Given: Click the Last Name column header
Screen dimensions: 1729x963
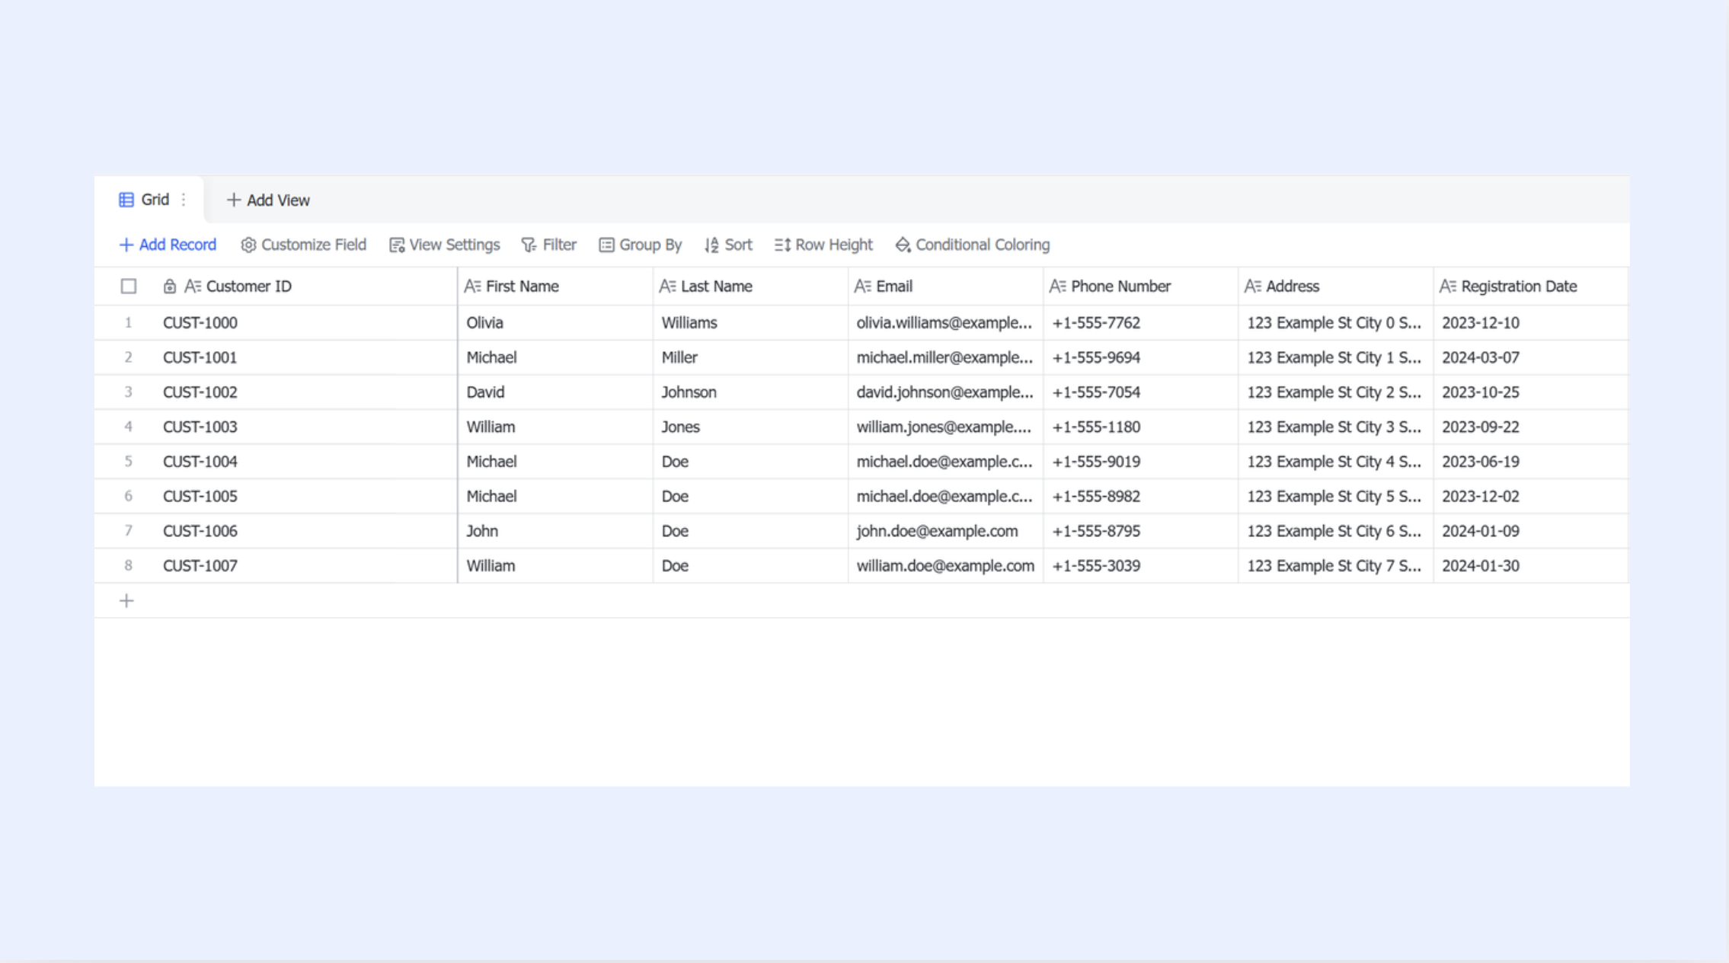Looking at the screenshot, I should click(750, 286).
